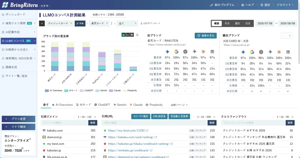Image resolution: width=300 pixels, height=158 pixels.
Task: Select the AIモード tab
Action: click(x=83, y=105)
